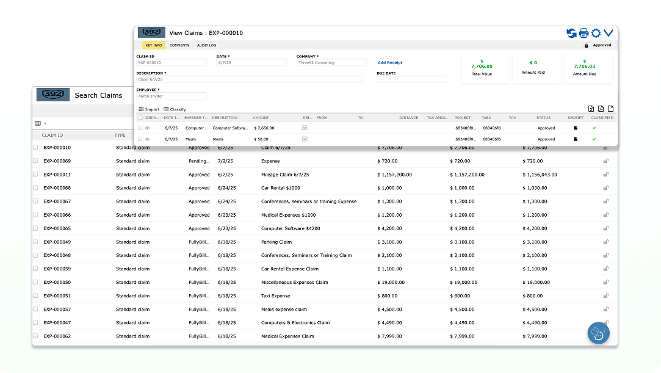Click the Employee field showing Aaron snyder
Image resolution: width=661 pixels, height=373 pixels.
point(172,96)
